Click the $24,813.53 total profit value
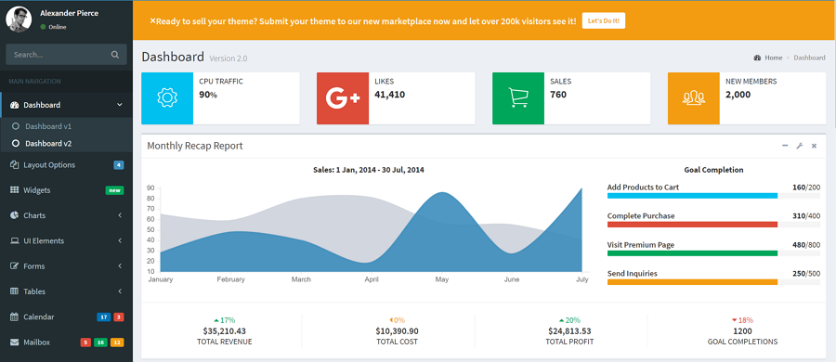Viewport: 836px width, 362px height. click(569, 331)
